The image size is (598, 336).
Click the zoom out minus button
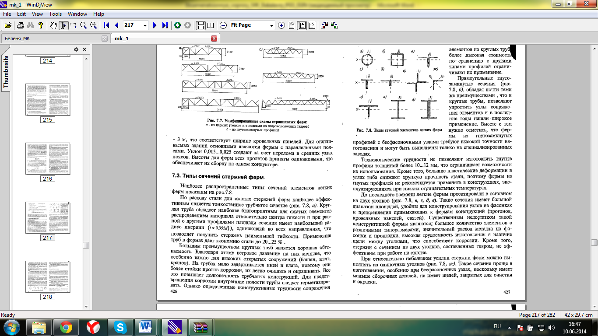tap(223, 25)
